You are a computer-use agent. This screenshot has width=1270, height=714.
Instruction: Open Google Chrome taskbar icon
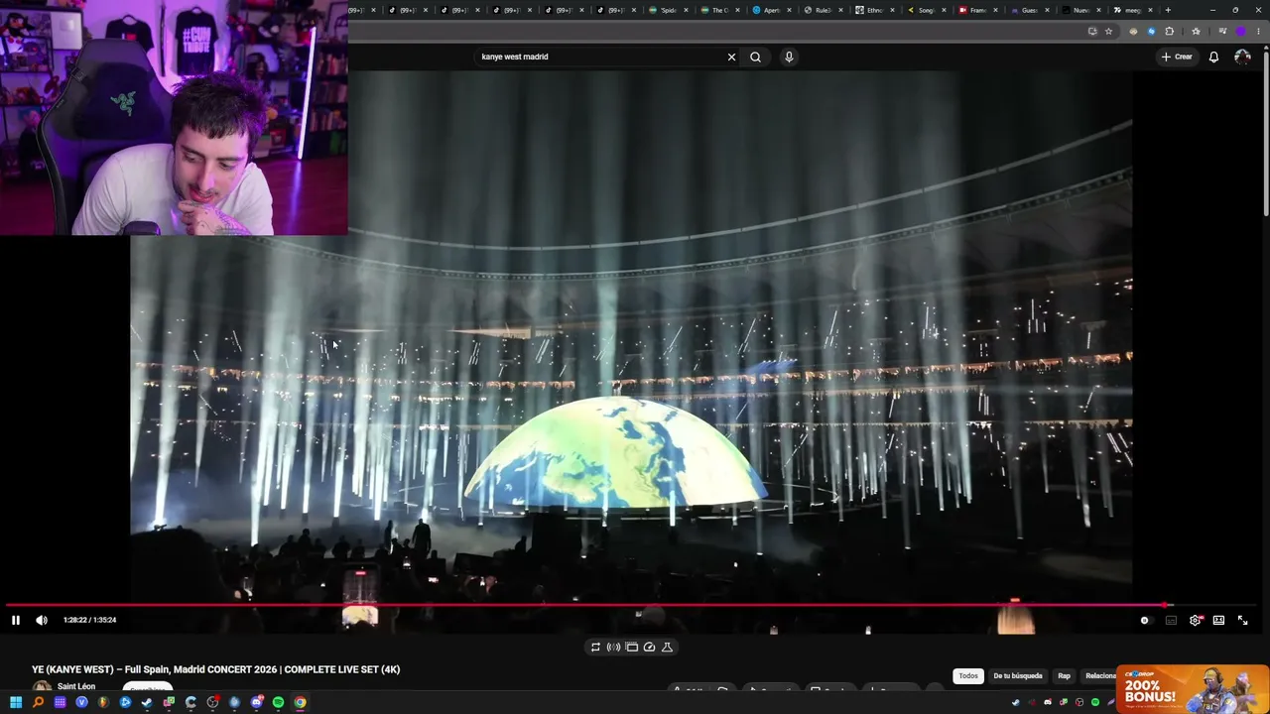300,702
